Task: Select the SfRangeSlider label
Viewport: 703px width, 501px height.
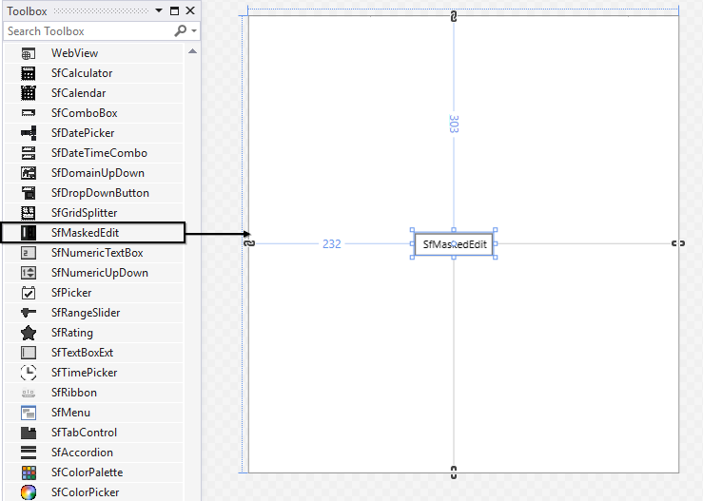Action: click(86, 313)
